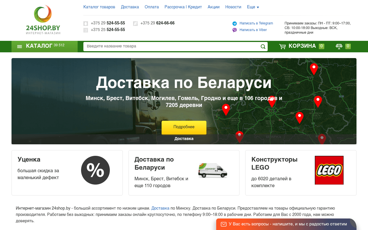Open the Доставка slide via carousel dot
This screenshot has height=230, width=368.
[x=184, y=138]
